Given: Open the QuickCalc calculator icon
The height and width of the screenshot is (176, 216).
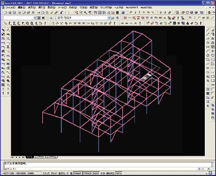Looking at the screenshot, I should click(117, 12).
